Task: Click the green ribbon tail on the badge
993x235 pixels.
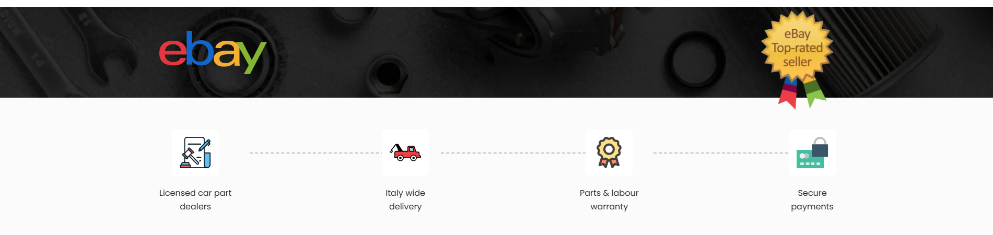Action: point(814,92)
